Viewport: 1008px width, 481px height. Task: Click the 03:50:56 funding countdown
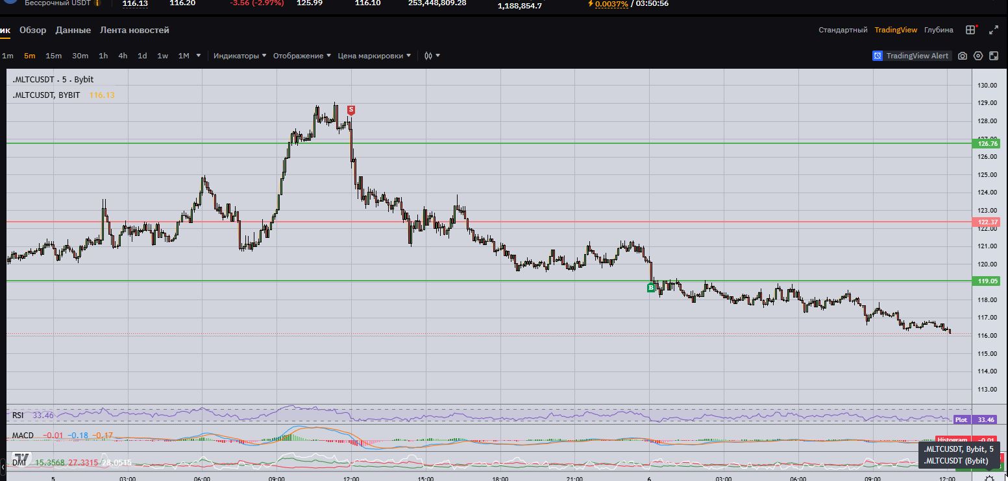tap(651, 3)
